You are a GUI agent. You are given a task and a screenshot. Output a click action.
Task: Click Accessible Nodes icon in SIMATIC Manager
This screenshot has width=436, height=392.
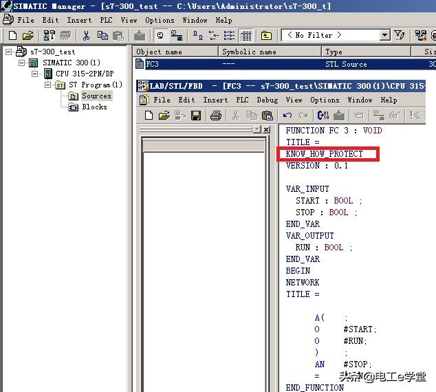tap(49, 36)
